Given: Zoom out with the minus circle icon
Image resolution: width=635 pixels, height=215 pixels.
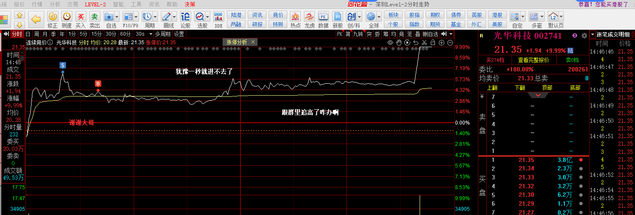Looking at the screenshot, I should click(450, 42).
